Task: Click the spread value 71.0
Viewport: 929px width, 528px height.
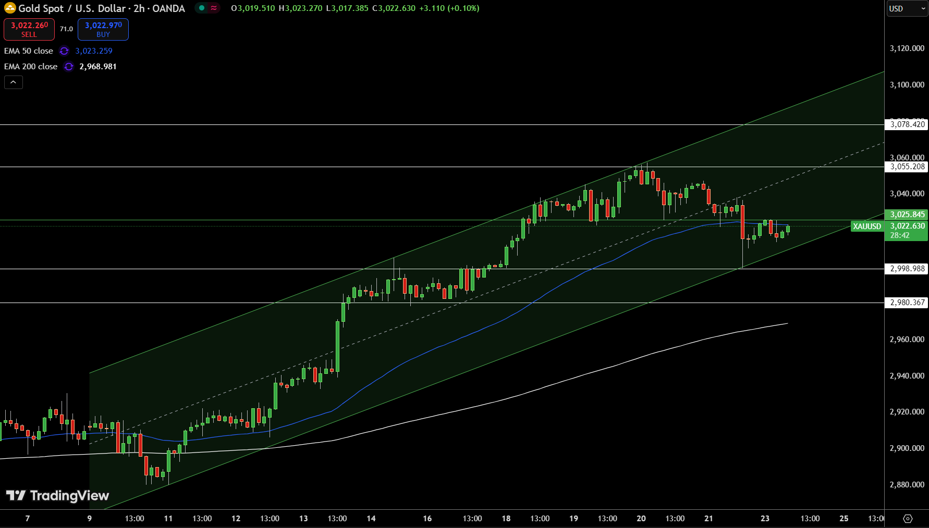Action: 66,29
